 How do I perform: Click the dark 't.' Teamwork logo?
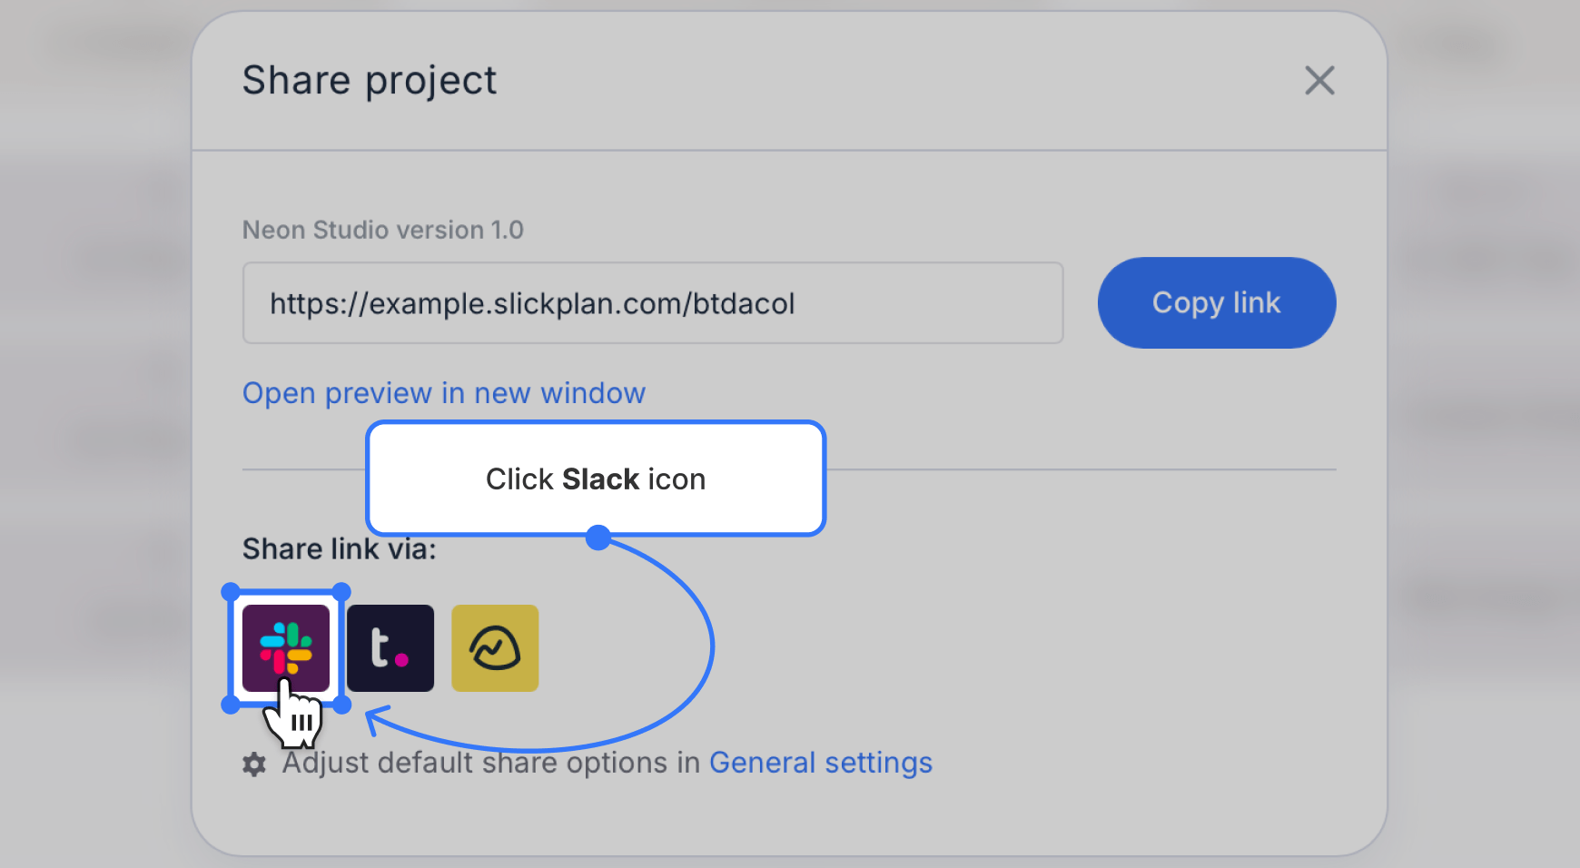point(390,647)
